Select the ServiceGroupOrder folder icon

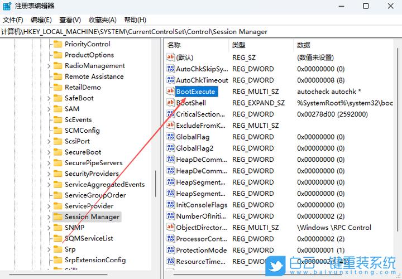(58, 195)
